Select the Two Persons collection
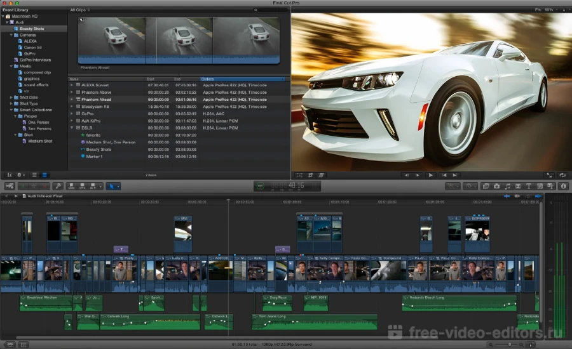Image resolution: width=572 pixels, height=349 pixels. [x=39, y=129]
